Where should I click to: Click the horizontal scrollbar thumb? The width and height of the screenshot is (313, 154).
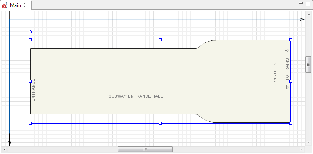click(145, 149)
